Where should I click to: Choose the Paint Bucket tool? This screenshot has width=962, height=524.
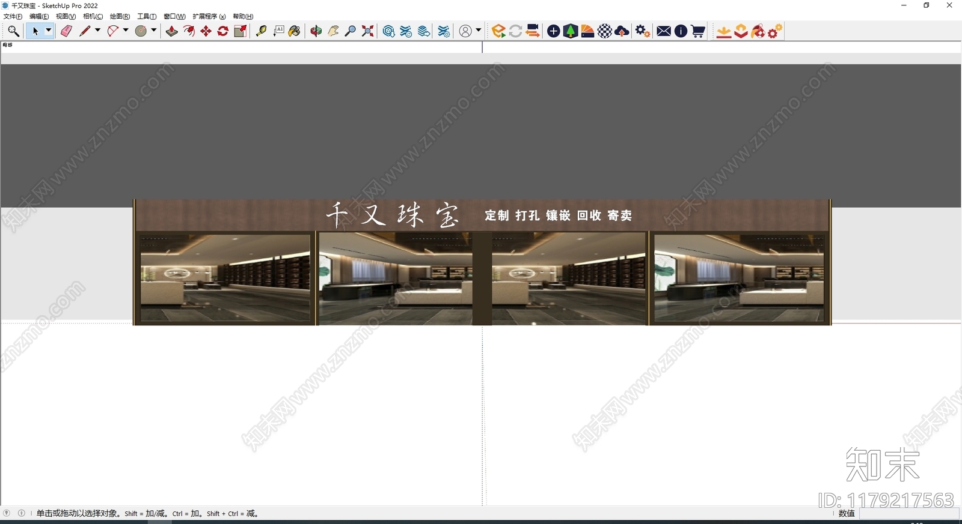tap(295, 31)
